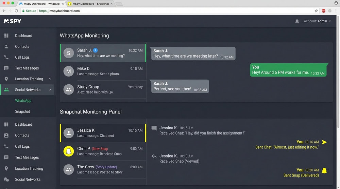Click The Crew group avatar
The height and width of the screenshot is (189, 340).
pos(69,170)
